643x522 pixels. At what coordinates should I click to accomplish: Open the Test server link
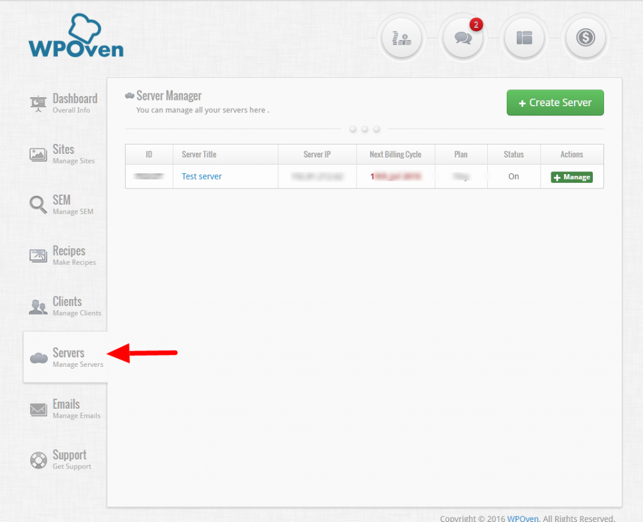[x=202, y=177]
